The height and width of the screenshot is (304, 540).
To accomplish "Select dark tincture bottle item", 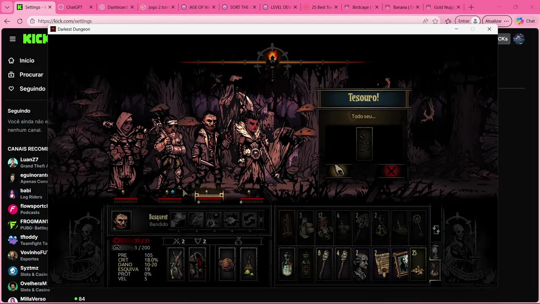I will pos(305,264).
